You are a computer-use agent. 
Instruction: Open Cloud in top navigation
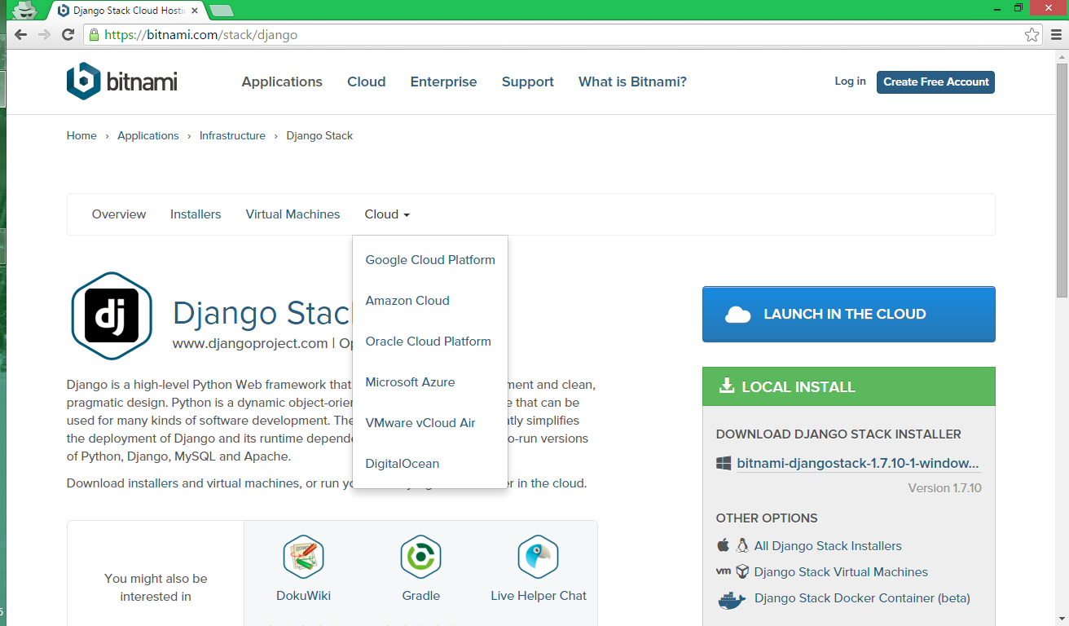click(367, 82)
